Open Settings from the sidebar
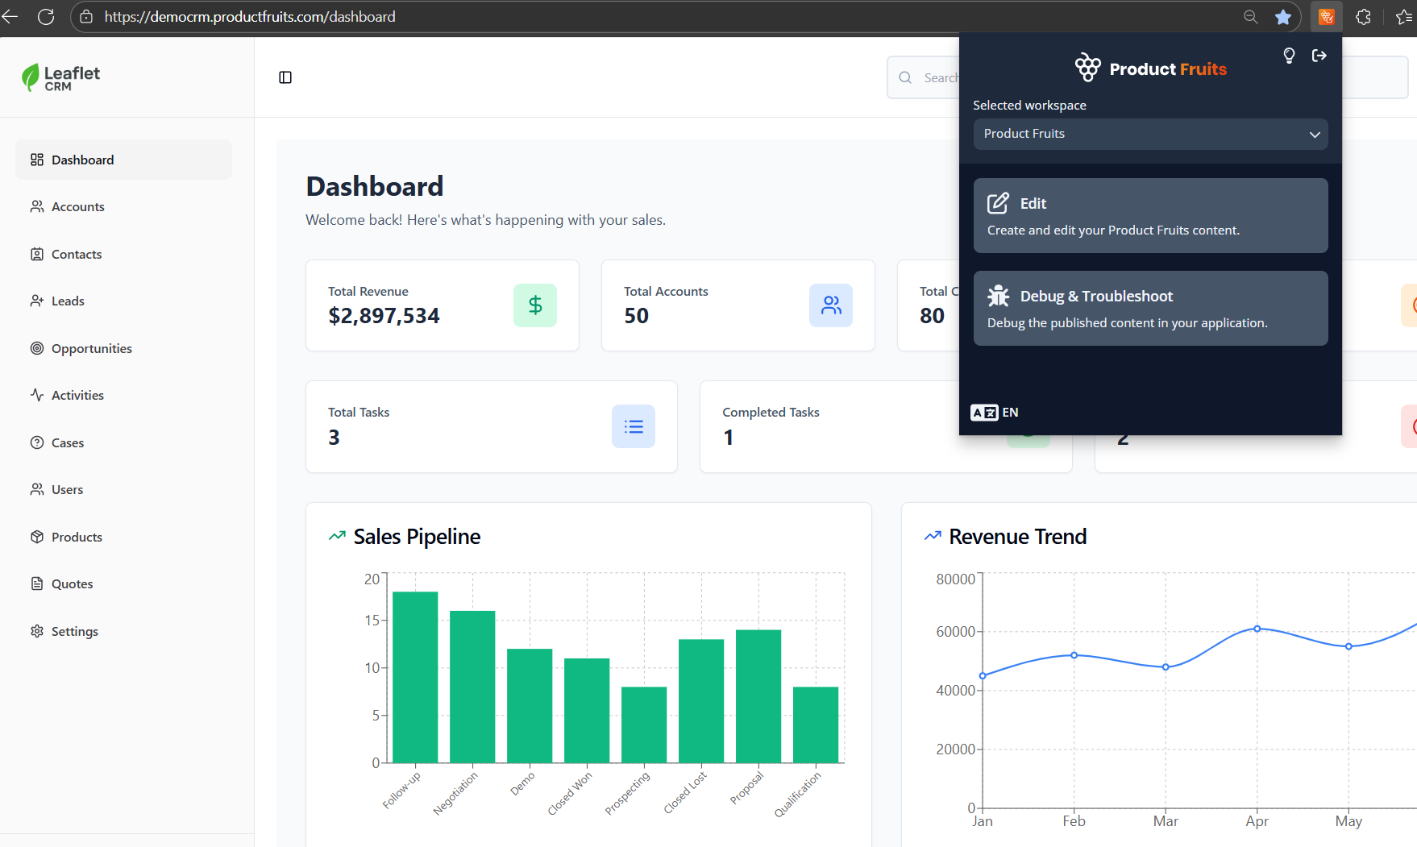The image size is (1417, 847). click(x=74, y=631)
